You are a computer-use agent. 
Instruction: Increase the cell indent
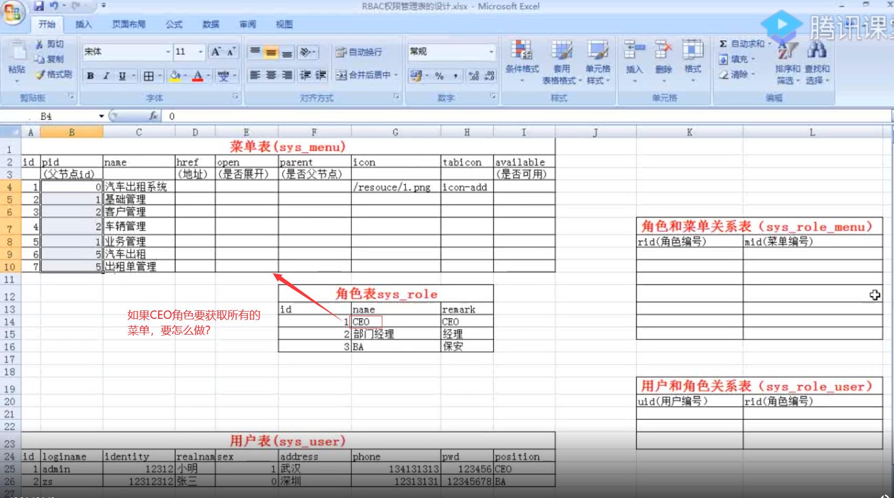[x=321, y=75]
